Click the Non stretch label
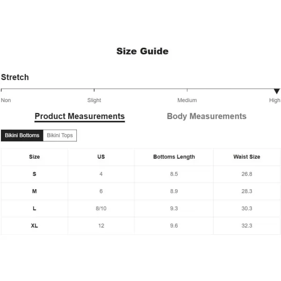The image size is (281, 281). pyautogui.click(x=6, y=100)
